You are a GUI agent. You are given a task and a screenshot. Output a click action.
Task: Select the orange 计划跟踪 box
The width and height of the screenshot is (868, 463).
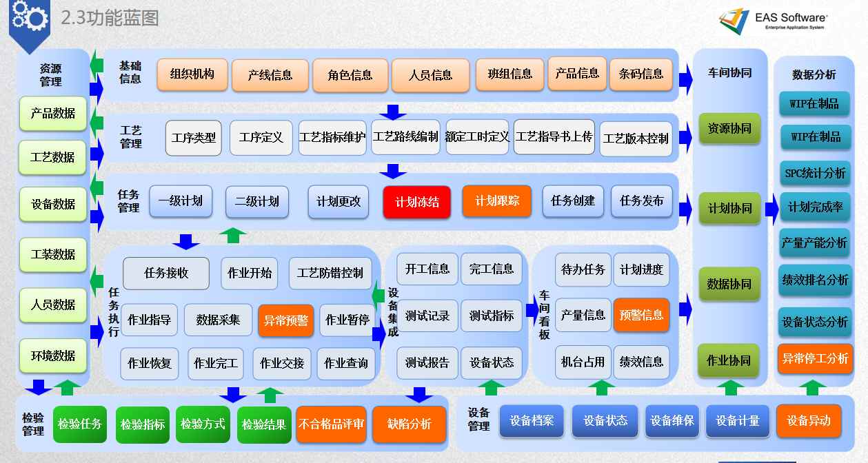click(497, 202)
